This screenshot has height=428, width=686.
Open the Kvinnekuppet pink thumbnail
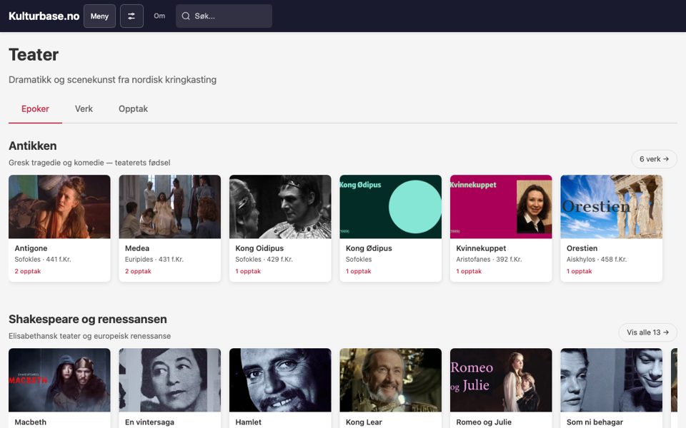coord(501,207)
